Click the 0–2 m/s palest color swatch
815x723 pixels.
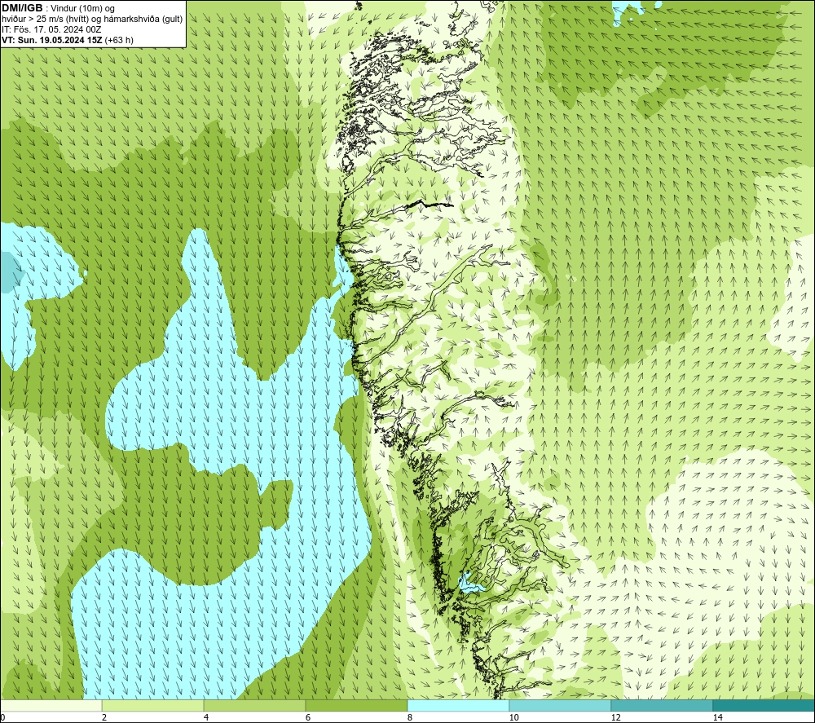coord(51,705)
